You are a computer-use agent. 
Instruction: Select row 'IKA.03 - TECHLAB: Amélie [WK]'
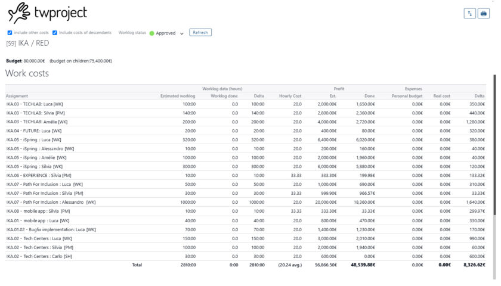click(245, 122)
